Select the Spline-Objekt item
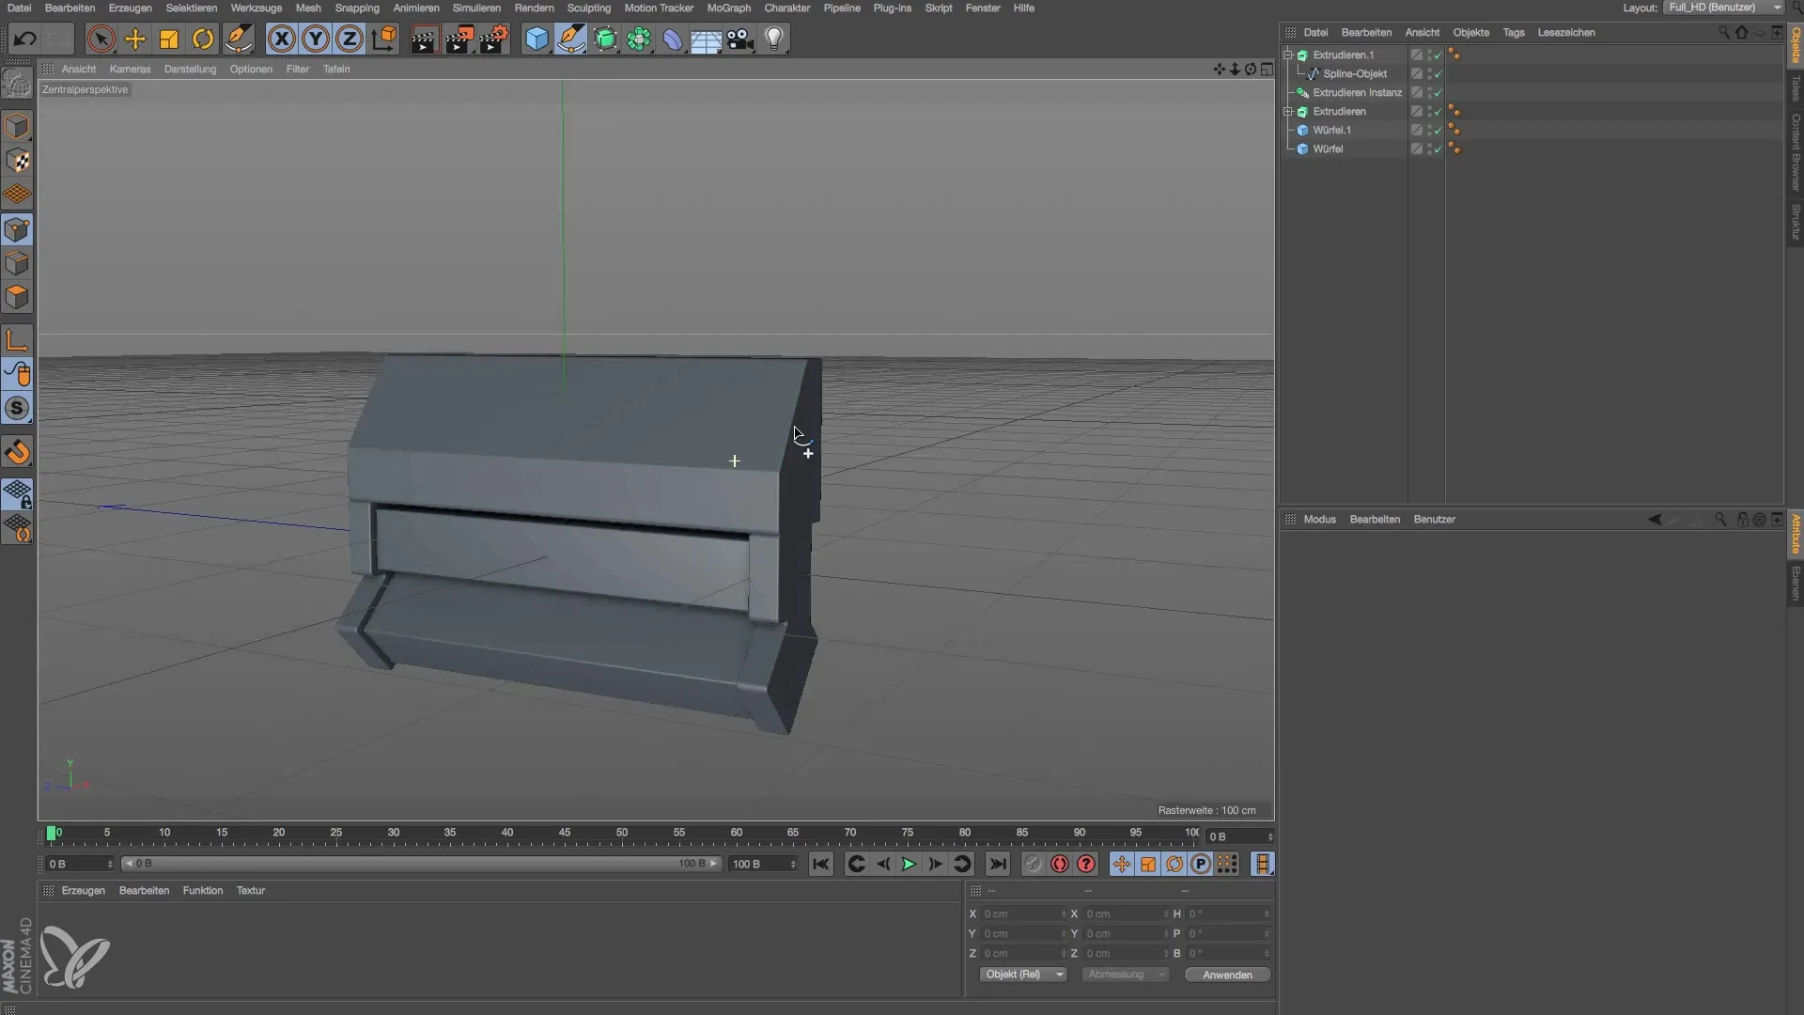The width and height of the screenshot is (1804, 1015). click(1355, 73)
